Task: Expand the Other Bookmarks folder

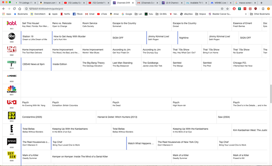Action: [x=259, y=14]
